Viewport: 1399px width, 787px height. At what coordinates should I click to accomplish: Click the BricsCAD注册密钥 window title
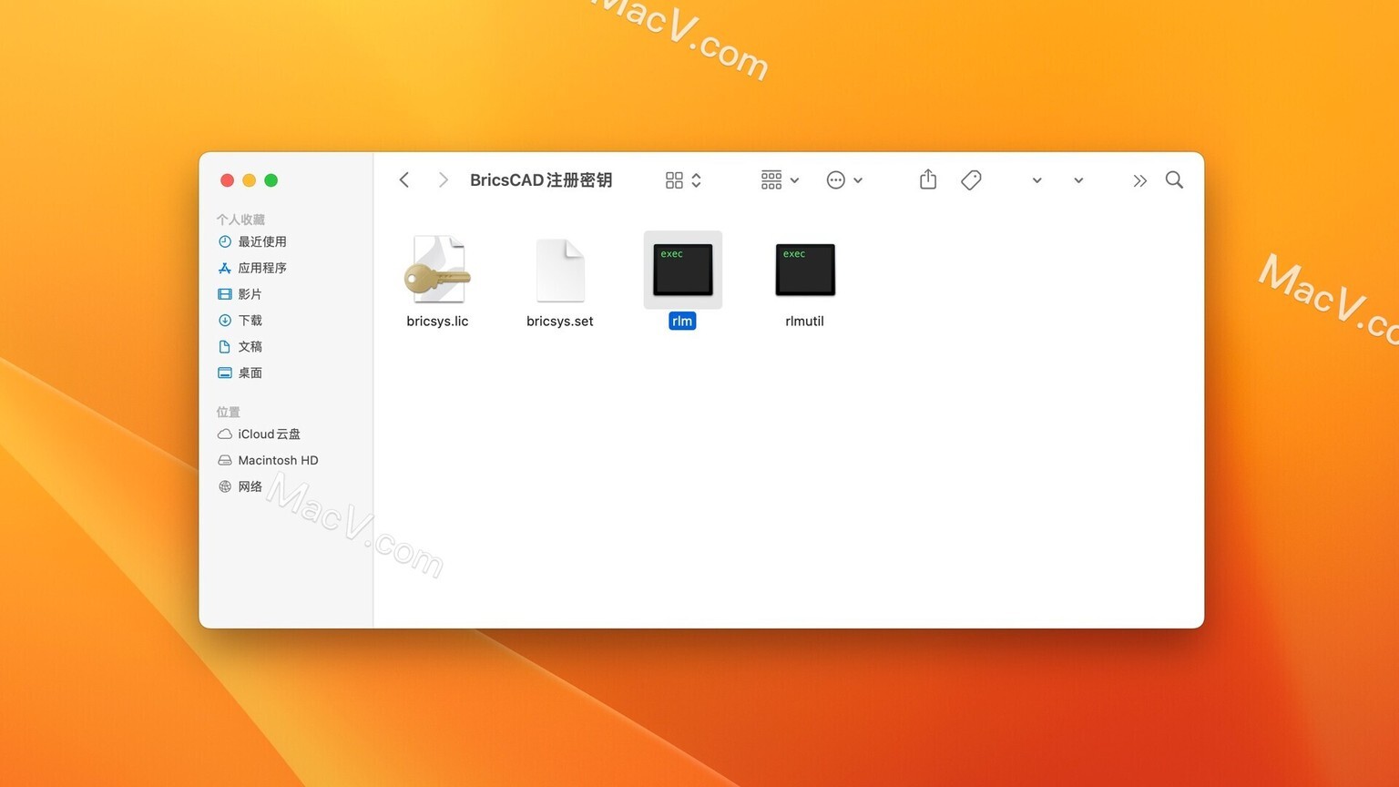coord(541,180)
